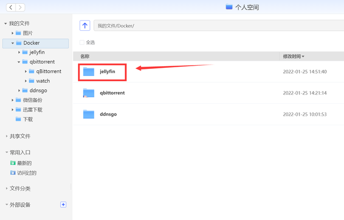Collapse the 我的文件 tree section
Viewport: 344px width, 220px height.
tap(6, 24)
